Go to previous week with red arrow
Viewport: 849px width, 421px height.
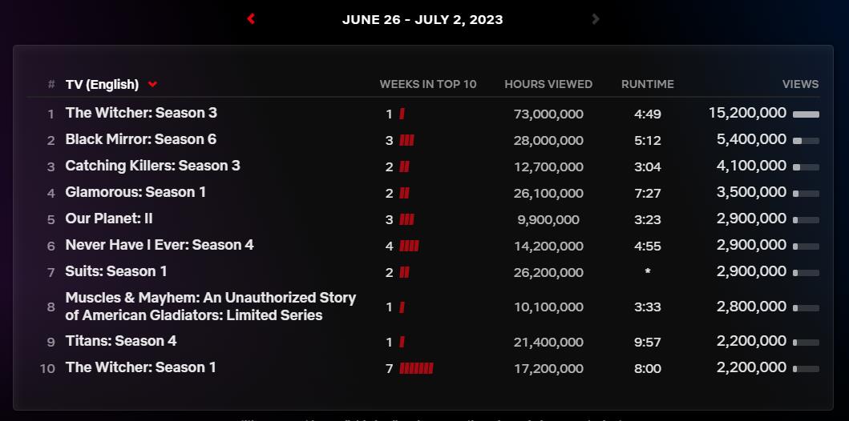(x=251, y=18)
